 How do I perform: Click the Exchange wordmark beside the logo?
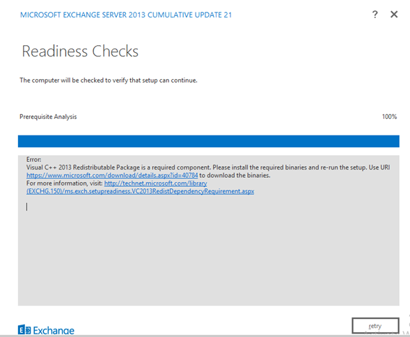coord(54,331)
